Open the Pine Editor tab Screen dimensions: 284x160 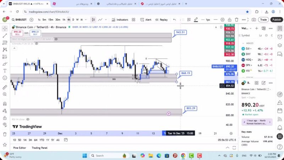pyautogui.click(x=20, y=148)
